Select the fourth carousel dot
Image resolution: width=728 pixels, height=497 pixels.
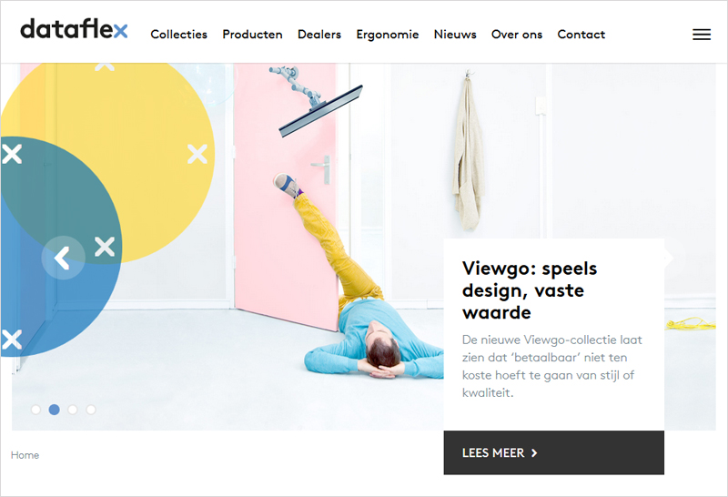tap(91, 410)
